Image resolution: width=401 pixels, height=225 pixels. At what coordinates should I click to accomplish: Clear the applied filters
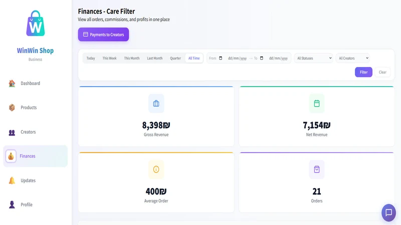pyautogui.click(x=382, y=72)
